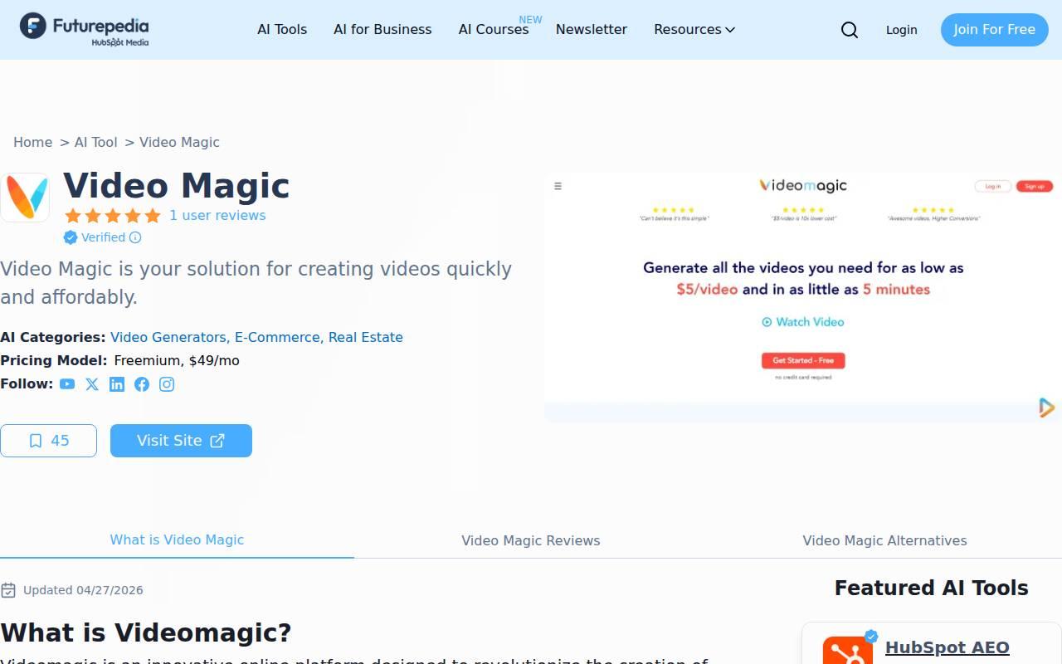Open Video Magic's Facebook icon

pyautogui.click(x=142, y=384)
